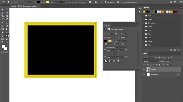183x102 pixels.
Task: Open the Edit Toolbar three-dots menu
Action: (7, 42)
